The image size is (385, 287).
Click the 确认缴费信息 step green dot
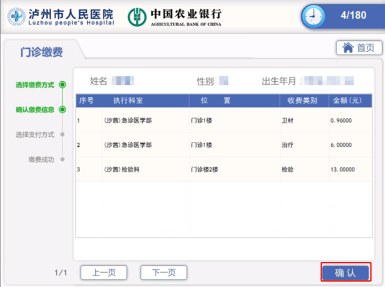(x=63, y=110)
